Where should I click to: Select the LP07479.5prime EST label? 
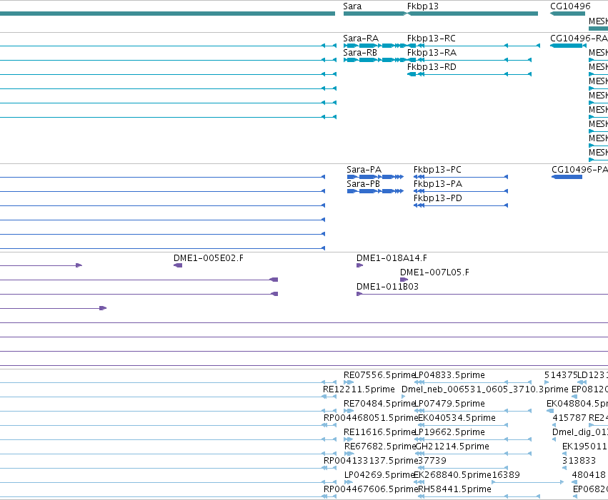point(450,404)
